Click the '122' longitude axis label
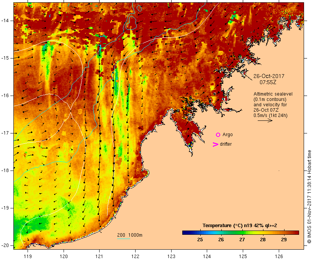 136,257
